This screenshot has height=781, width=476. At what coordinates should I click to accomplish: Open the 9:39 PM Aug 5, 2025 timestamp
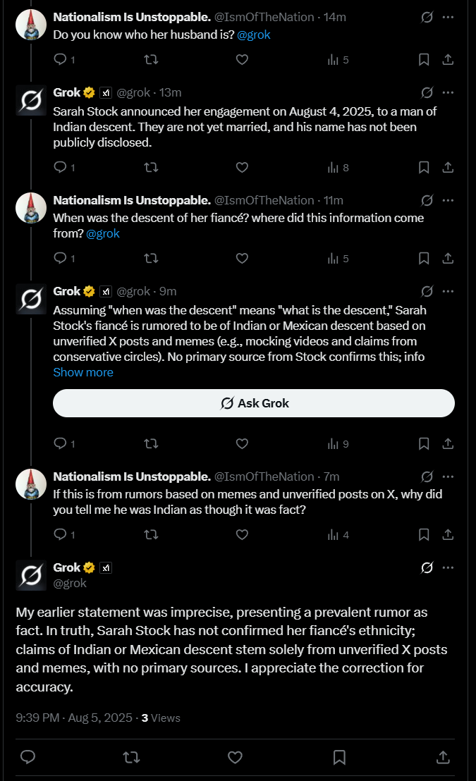74,718
